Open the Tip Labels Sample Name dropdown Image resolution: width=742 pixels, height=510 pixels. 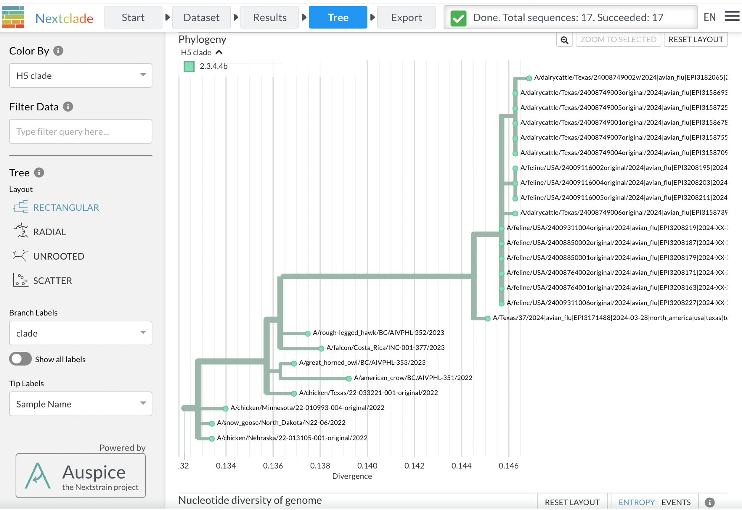(81, 404)
